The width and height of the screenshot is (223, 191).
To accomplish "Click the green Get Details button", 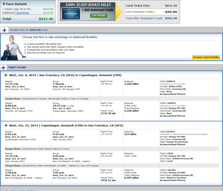I will click(x=99, y=15).
